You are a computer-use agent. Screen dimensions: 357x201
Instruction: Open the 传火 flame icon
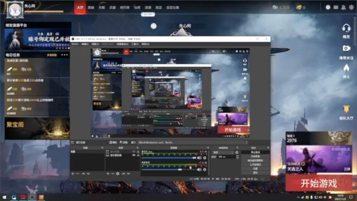tap(346, 68)
